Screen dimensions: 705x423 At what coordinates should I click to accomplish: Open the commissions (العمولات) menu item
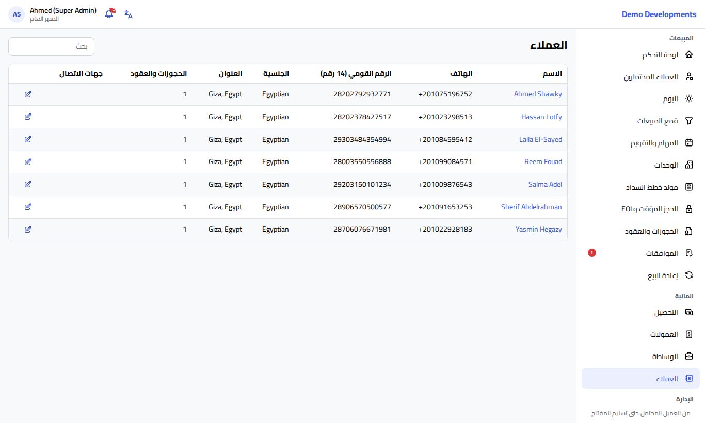640,334
